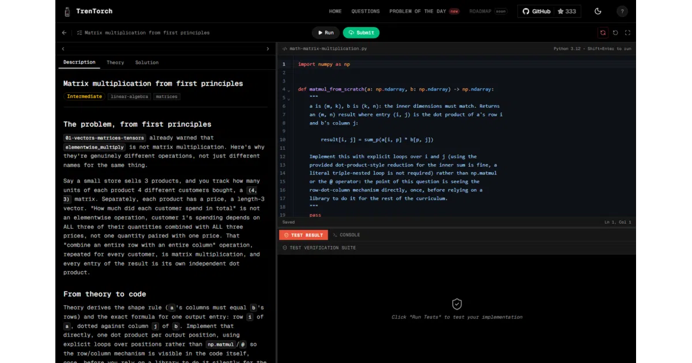
Task: Open the Console tab
Action: click(347, 235)
